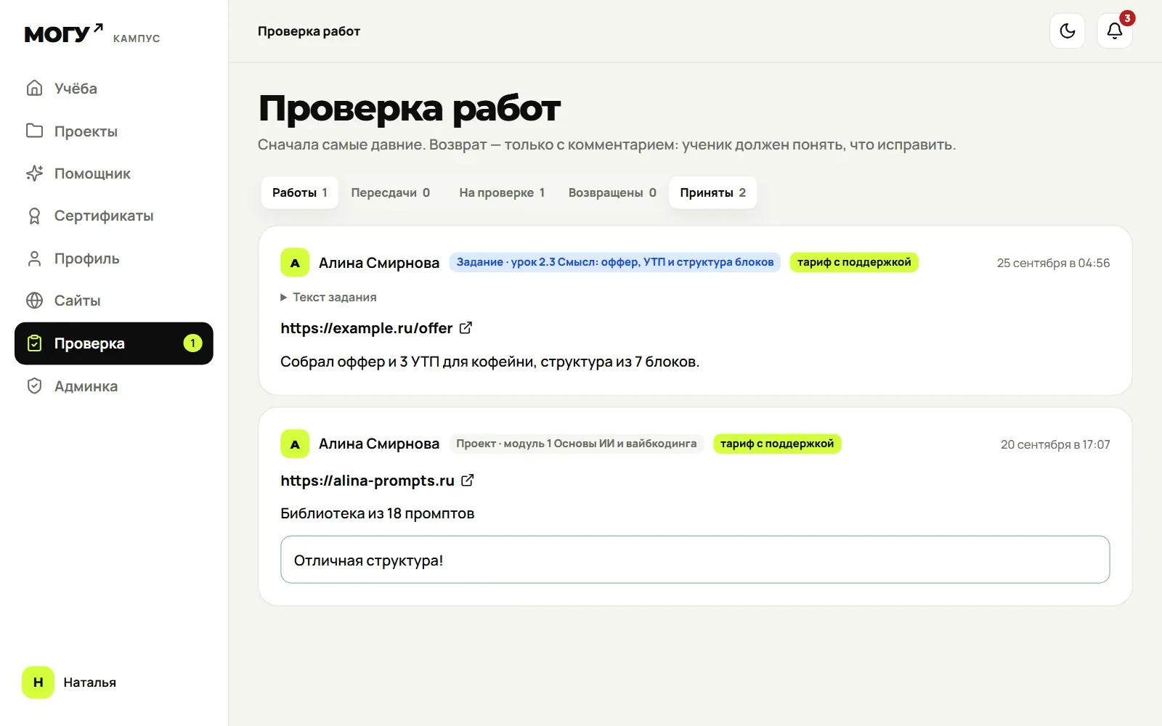Click тариф с поддержкой tag on the offer submission
The width and height of the screenshot is (1162, 726).
click(x=854, y=262)
